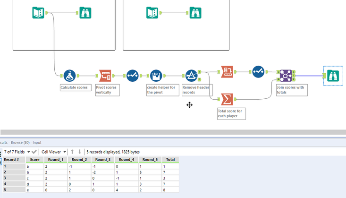Viewport: 346px width, 198px height.
Task: Select the final Browse tool after the Join
Action: [x=333, y=76]
